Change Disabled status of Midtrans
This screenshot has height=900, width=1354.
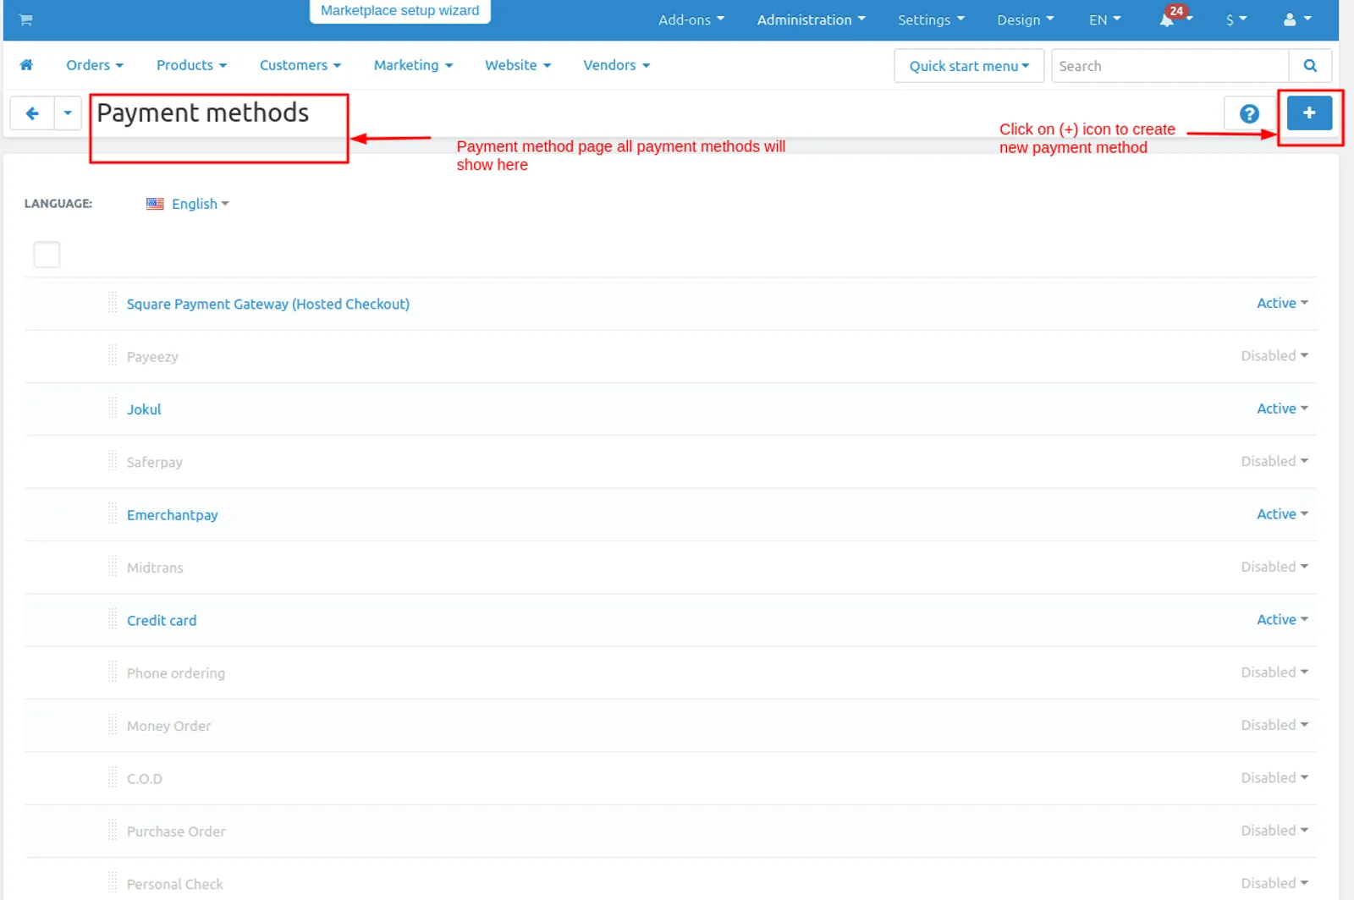coord(1274,567)
